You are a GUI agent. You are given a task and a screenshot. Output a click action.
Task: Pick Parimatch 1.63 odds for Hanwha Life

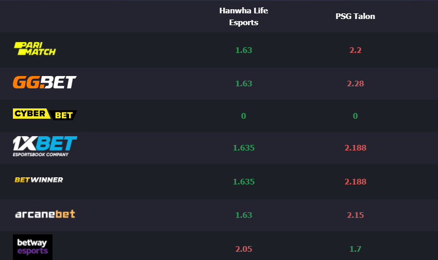click(244, 50)
